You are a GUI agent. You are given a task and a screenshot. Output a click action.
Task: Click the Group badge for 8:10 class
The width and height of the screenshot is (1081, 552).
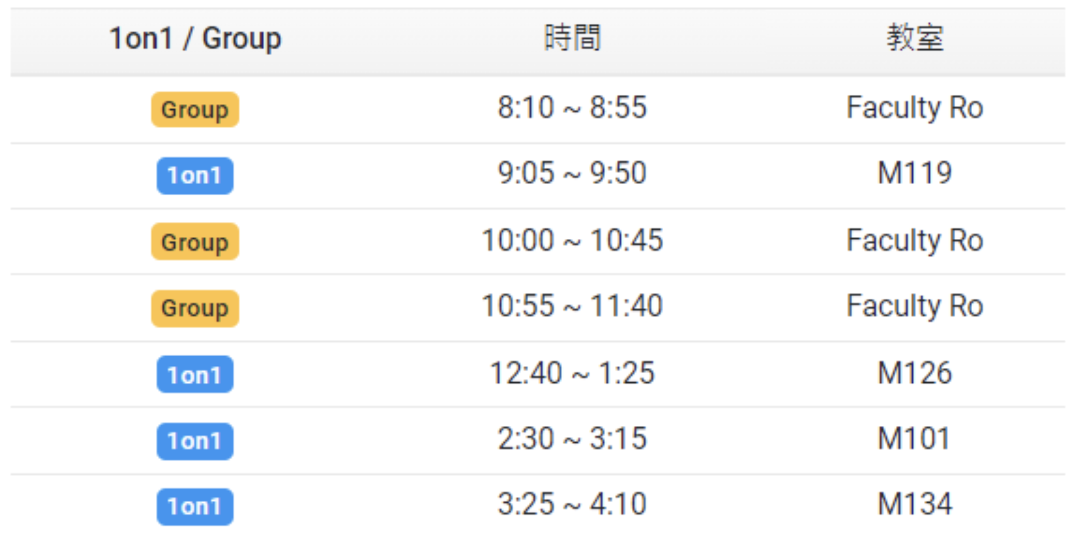pos(195,109)
